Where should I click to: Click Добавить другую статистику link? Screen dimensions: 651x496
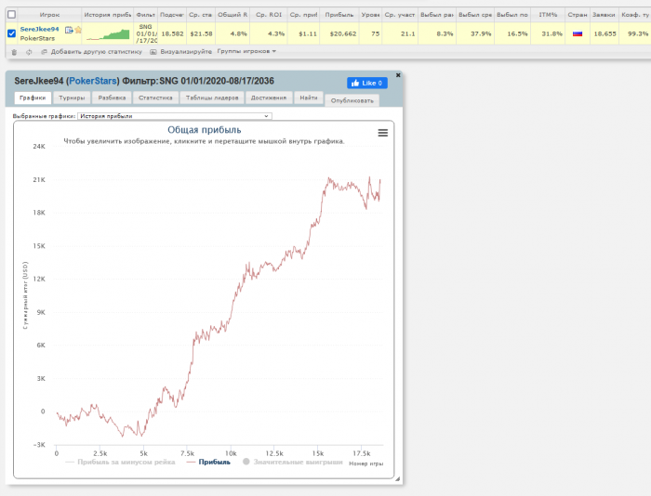coord(97,52)
